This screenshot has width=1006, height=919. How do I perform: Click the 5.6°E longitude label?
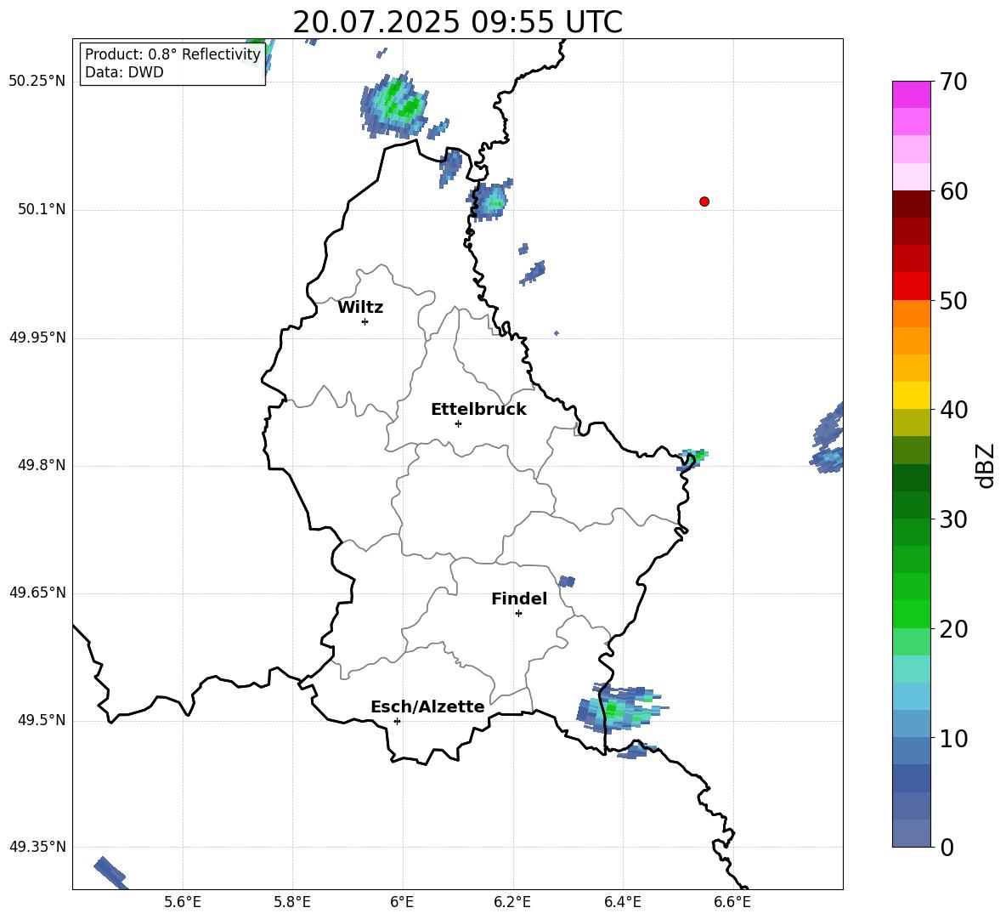(183, 903)
